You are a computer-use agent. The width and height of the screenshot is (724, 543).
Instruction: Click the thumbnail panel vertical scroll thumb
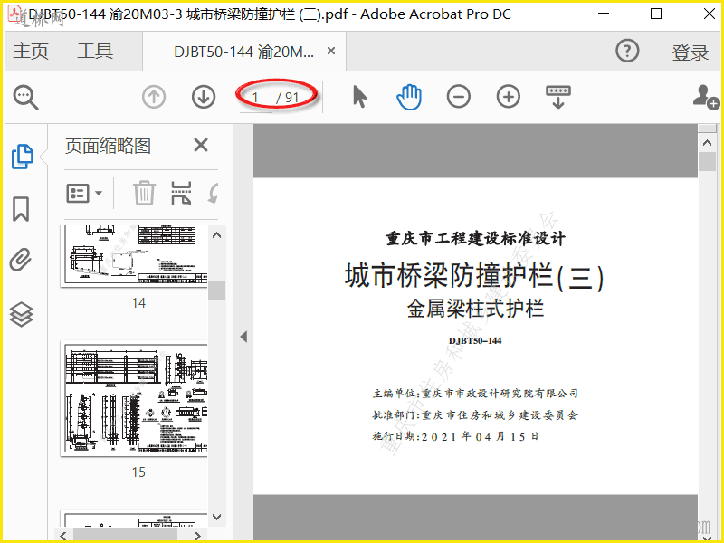pos(216,291)
